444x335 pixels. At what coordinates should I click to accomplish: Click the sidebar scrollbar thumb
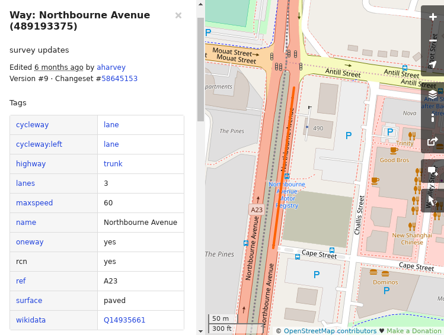tap(201, 69)
